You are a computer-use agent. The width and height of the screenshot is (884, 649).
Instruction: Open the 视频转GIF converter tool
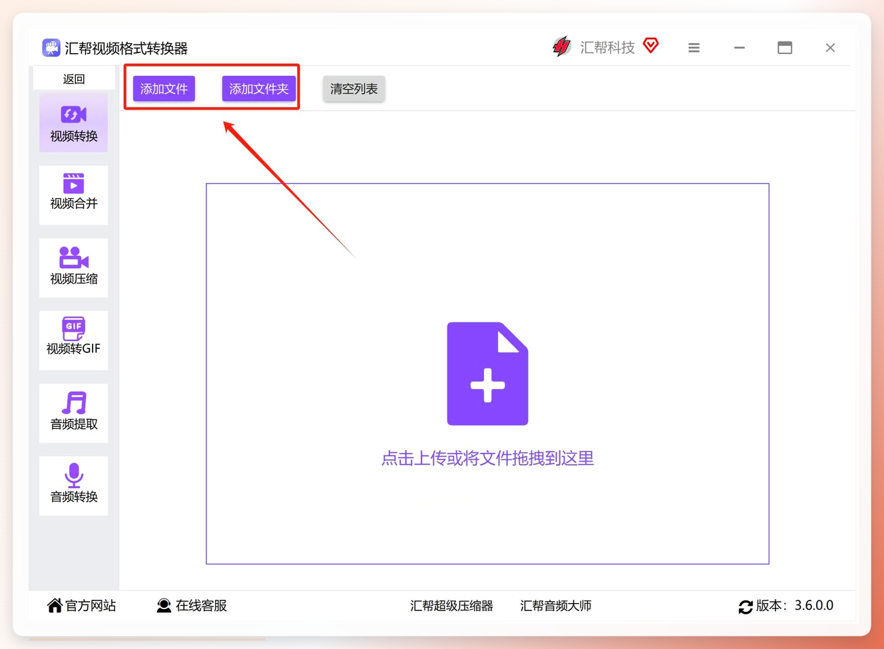[73, 340]
